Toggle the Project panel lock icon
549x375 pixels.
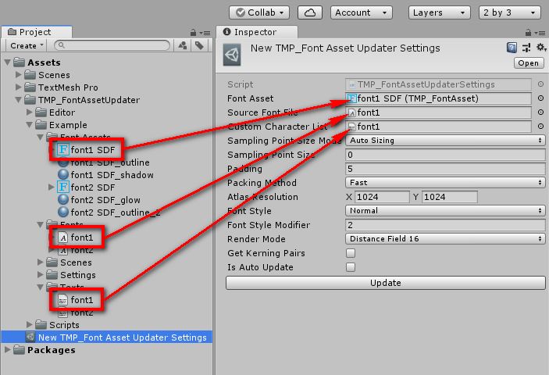click(193, 33)
